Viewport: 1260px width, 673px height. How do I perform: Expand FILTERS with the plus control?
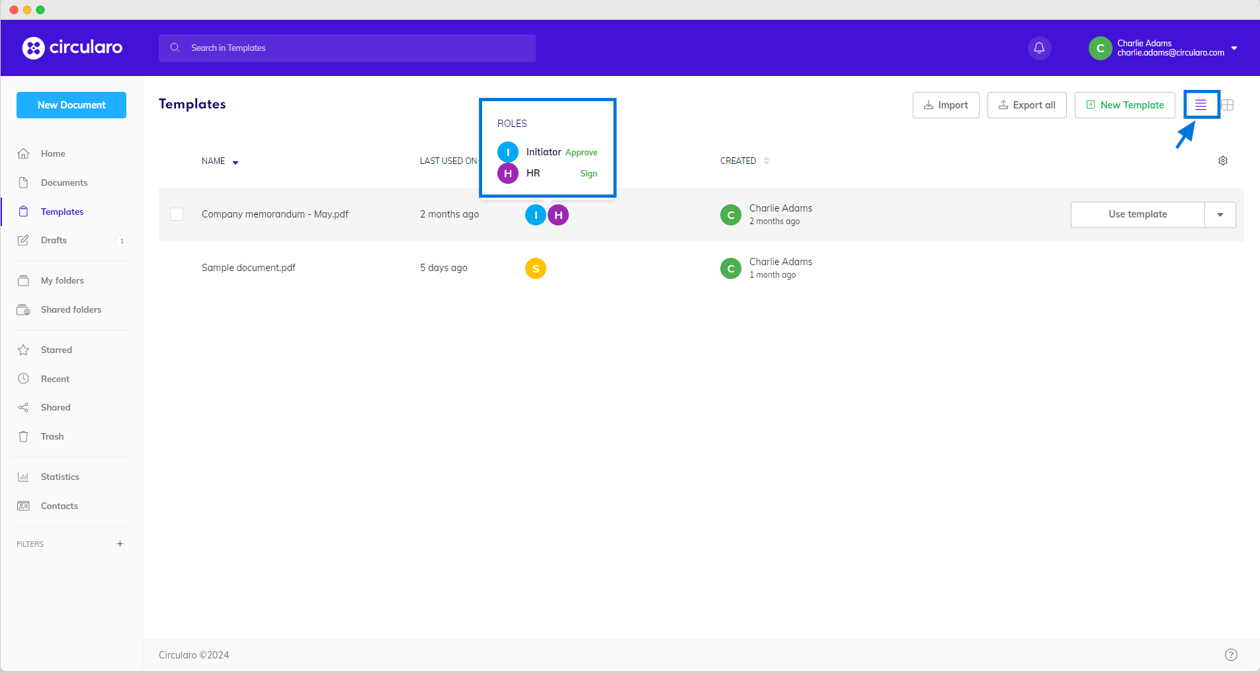tap(119, 543)
